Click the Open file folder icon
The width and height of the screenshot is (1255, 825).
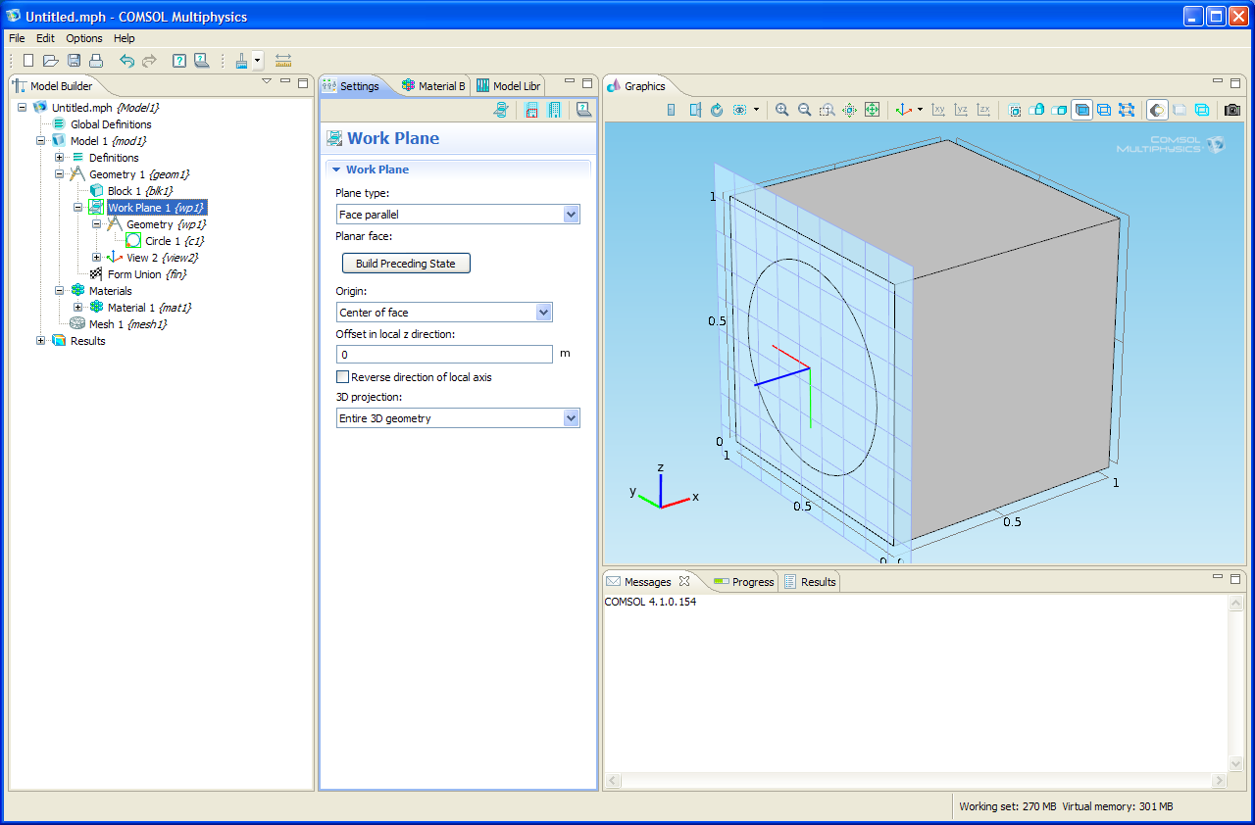pyautogui.click(x=51, y=61)
